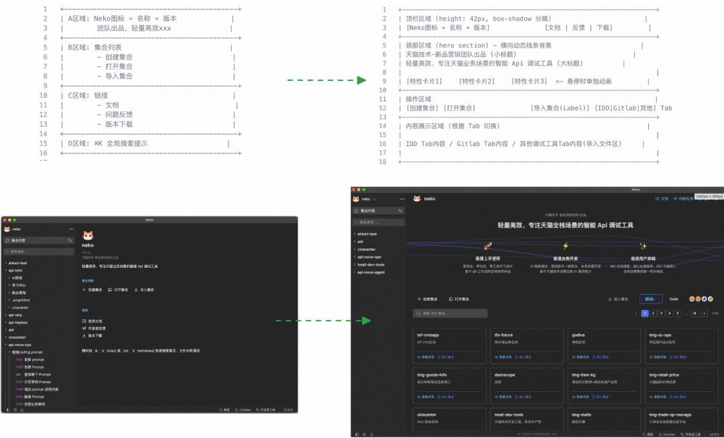
Task: Click the previous-page arrow in pagination
Action: coord(636,313)
